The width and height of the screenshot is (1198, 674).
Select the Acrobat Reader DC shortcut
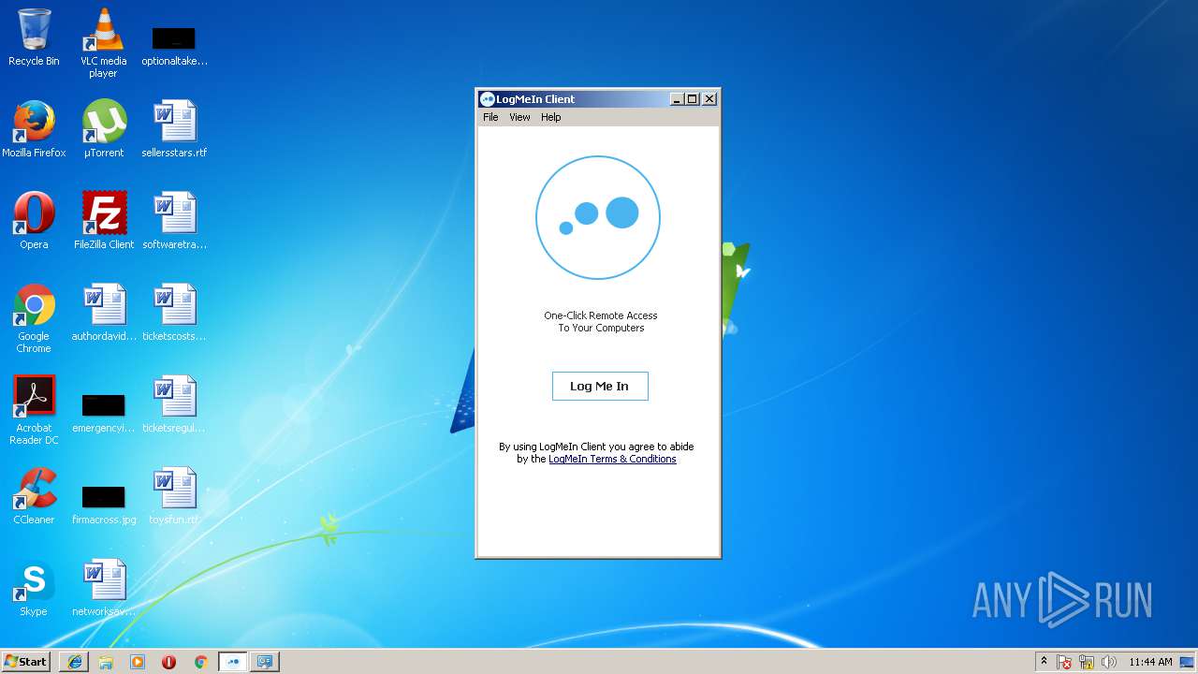tap(34, 410)
